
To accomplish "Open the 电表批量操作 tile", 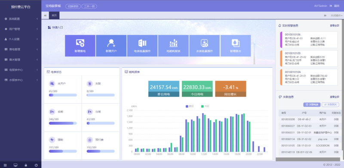I will point(142,46).
